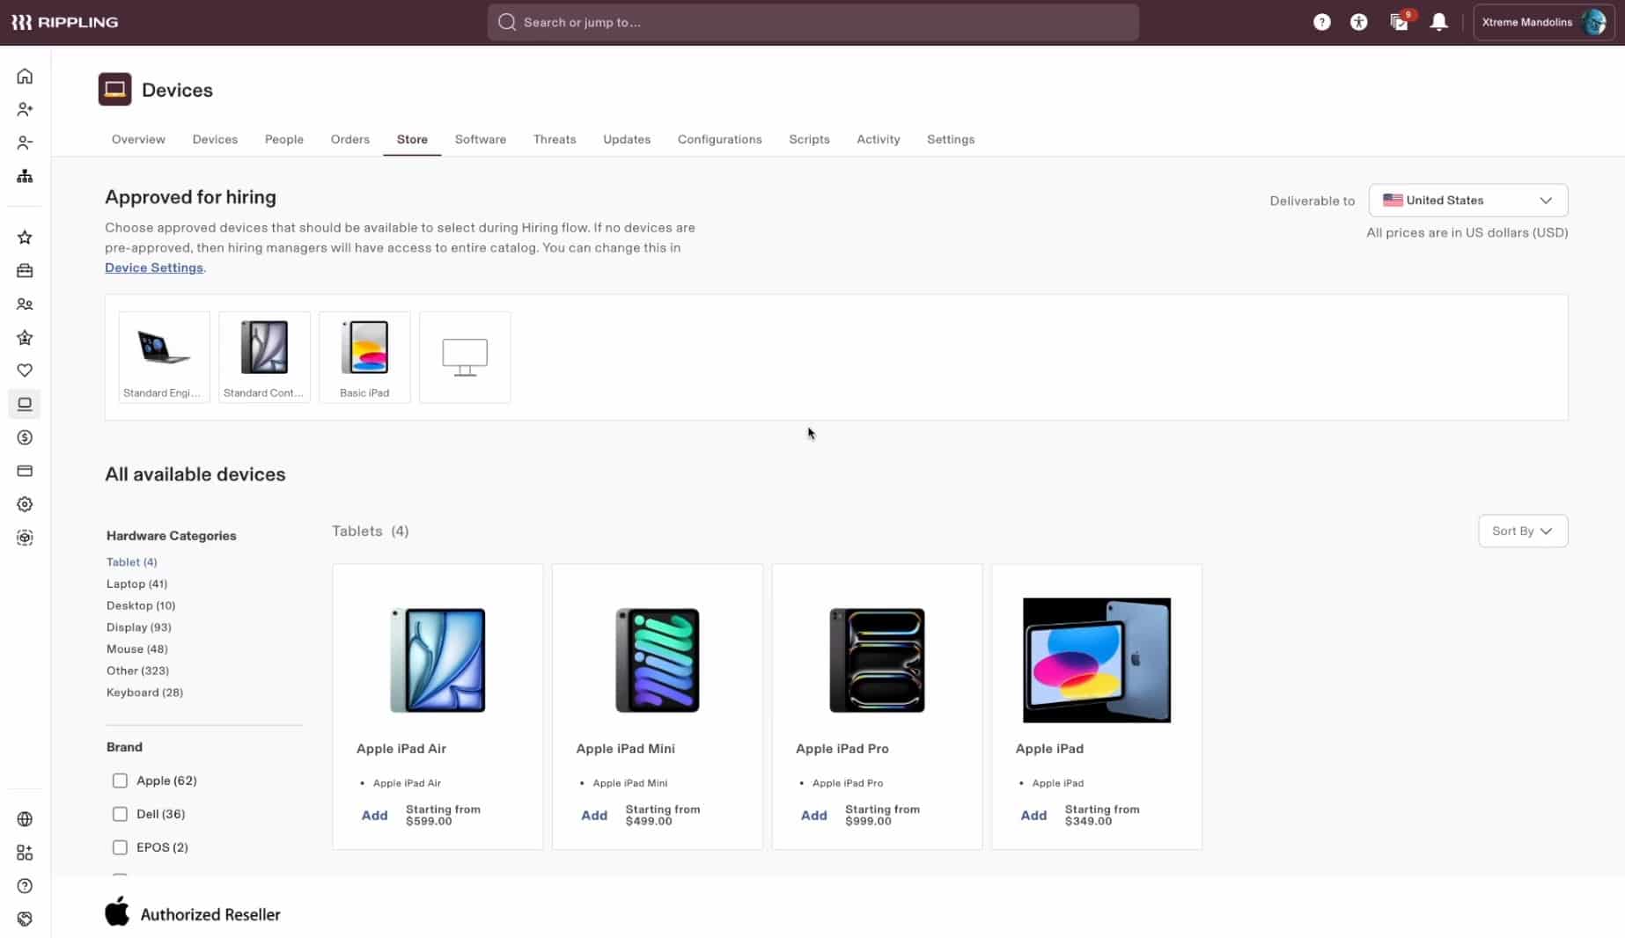
Task: Go to the Configurations tab
Action: 719,139
